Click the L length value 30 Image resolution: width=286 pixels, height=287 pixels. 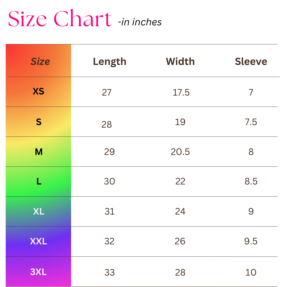click(x=109, y=181)
